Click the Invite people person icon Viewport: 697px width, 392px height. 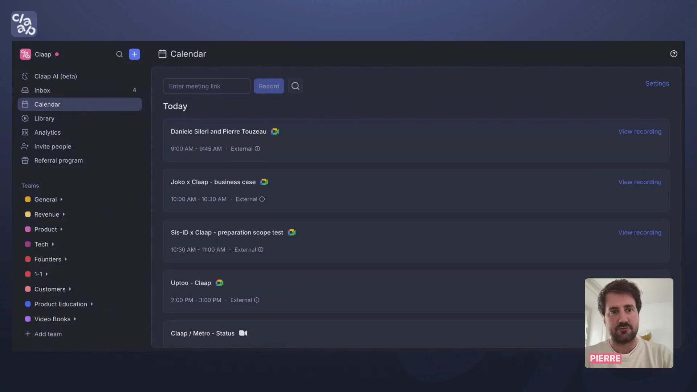pyautogui.click(x=25, y=147)
